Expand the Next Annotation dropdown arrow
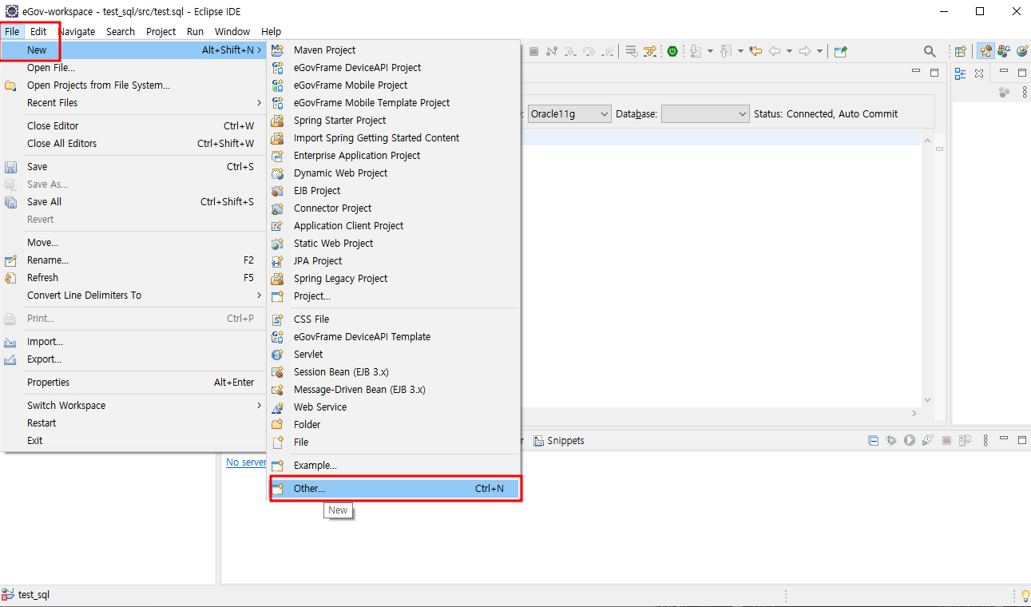 tap(710, 51)
